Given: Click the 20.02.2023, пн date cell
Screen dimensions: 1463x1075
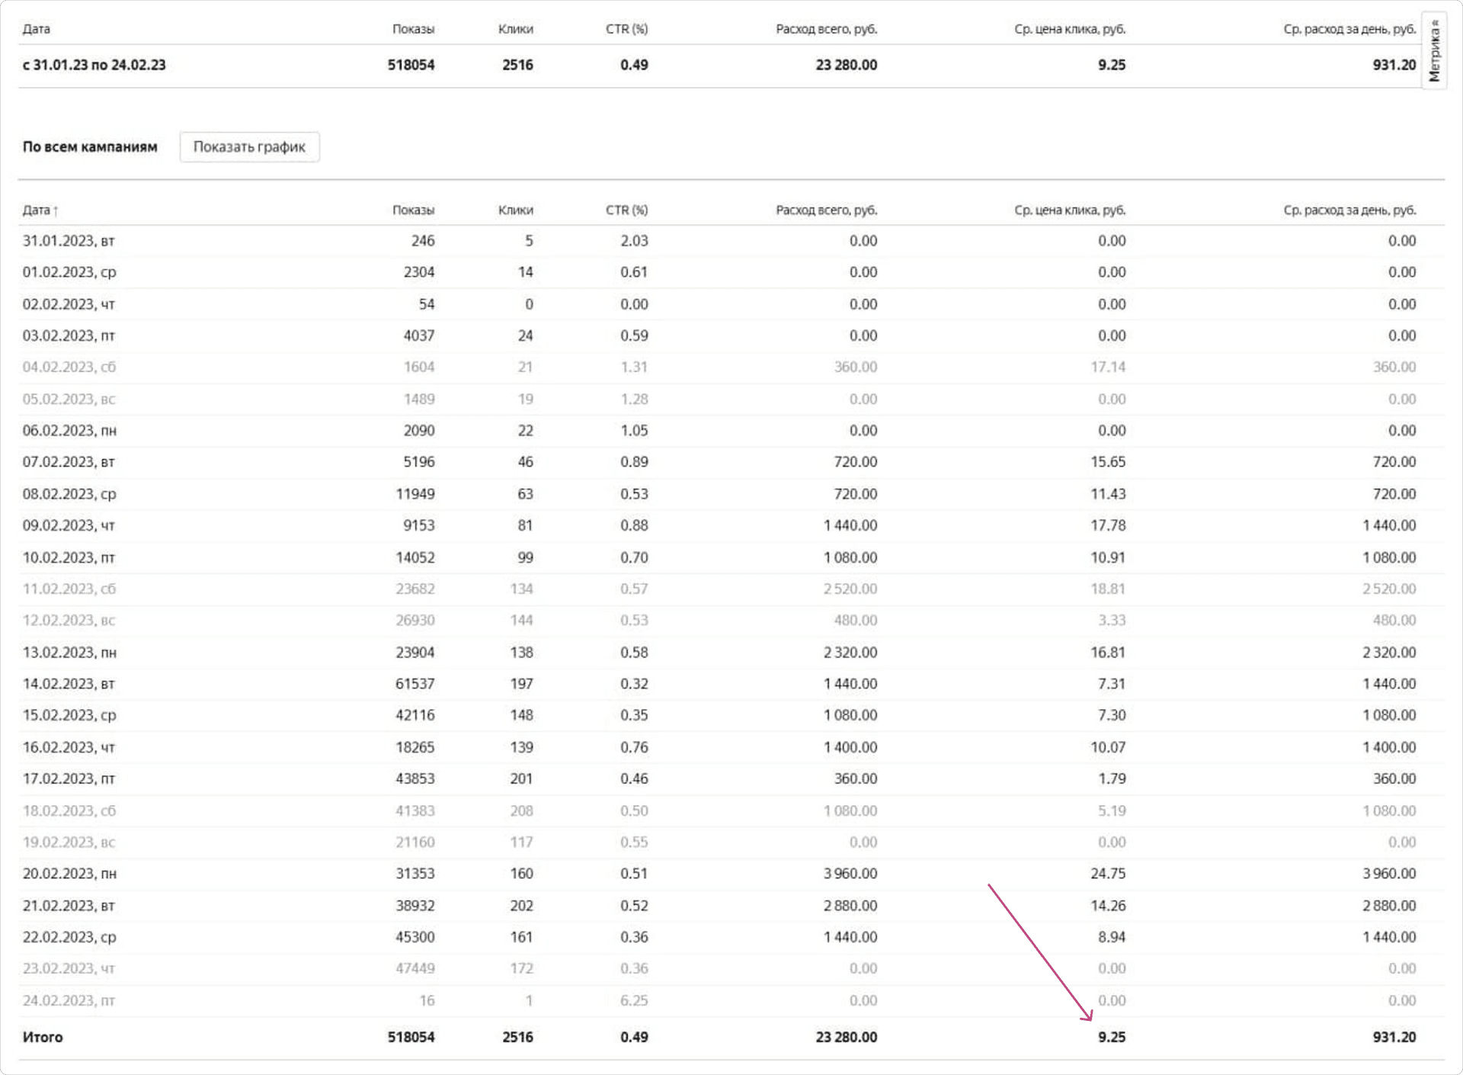Looking at the screenshot, I should click(x=69, y=874).
